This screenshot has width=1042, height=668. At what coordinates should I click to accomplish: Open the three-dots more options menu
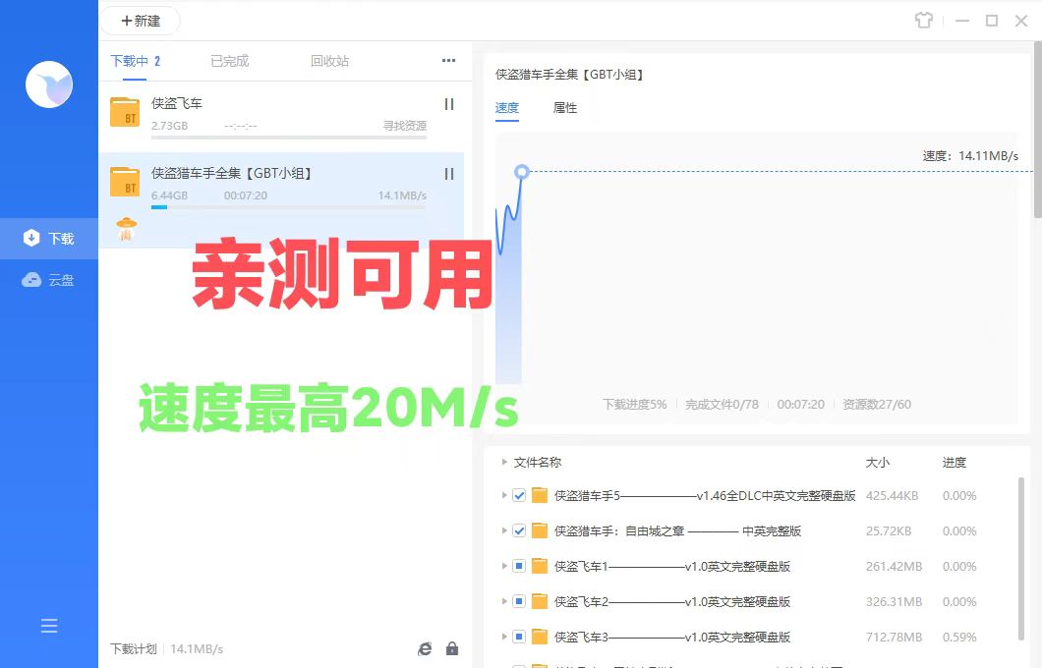[x=448, y=61]
